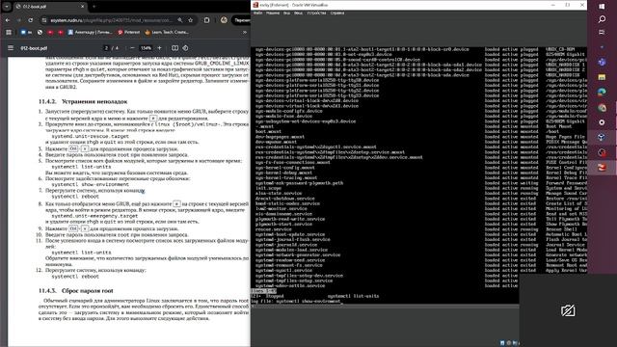This screenshot has width=617, height=347.
Task: Open the Устройства menu in VirtualBox
Action: [316, 13]
